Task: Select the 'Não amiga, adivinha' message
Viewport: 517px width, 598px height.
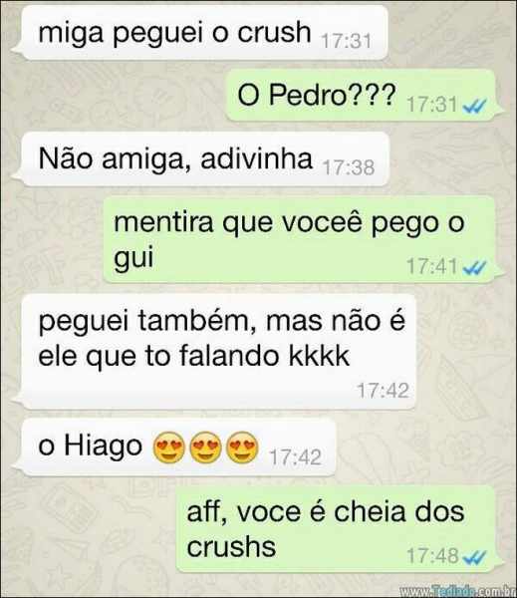Action: pyautogui.click(x=202, y=159)
